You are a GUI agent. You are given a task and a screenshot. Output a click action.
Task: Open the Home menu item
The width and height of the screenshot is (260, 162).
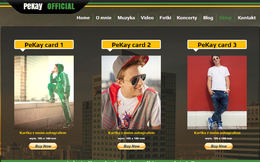coord(83,18)
